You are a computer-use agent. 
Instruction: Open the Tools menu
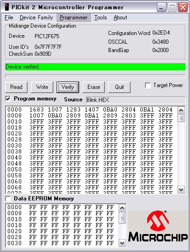(x=101, y=18)
